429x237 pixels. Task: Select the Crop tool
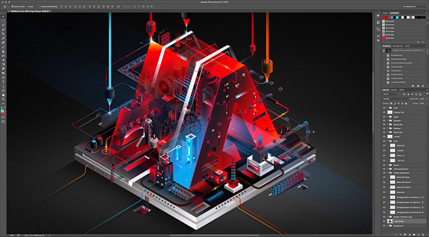pyautogui.click(x=3, y=34)
